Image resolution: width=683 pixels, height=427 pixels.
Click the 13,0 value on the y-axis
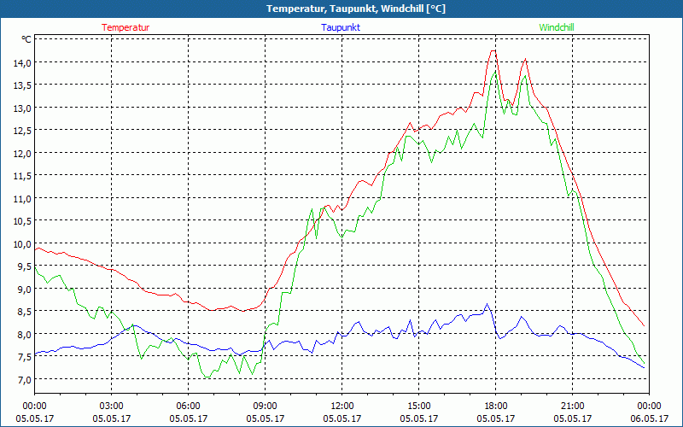coord(21,108)
